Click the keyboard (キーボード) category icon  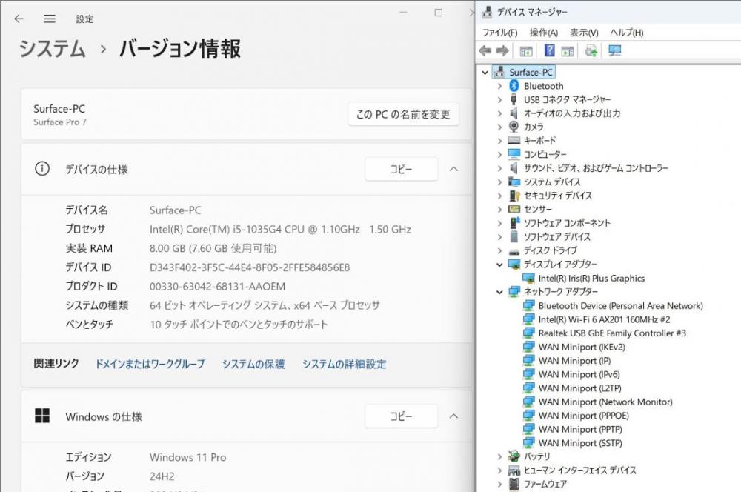[x=514, y=140]
